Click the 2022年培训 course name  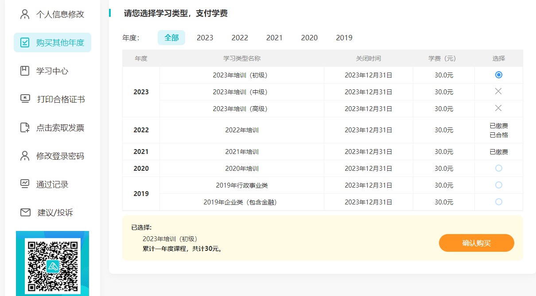click(x=242, y=130)
